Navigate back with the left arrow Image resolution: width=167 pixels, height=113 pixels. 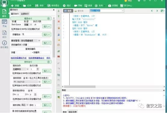pyautogui.click(x=152, y=11)
